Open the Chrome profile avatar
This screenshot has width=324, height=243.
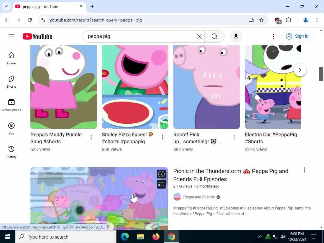305,20
